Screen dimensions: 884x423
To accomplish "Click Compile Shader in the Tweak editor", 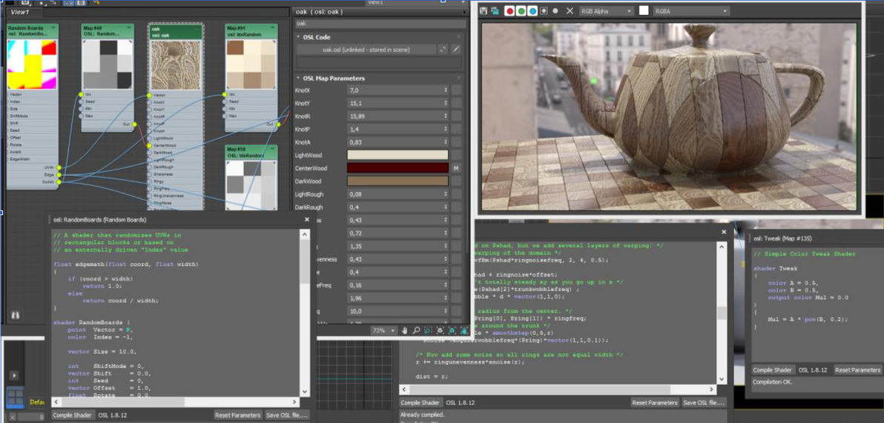I will 773,370.
